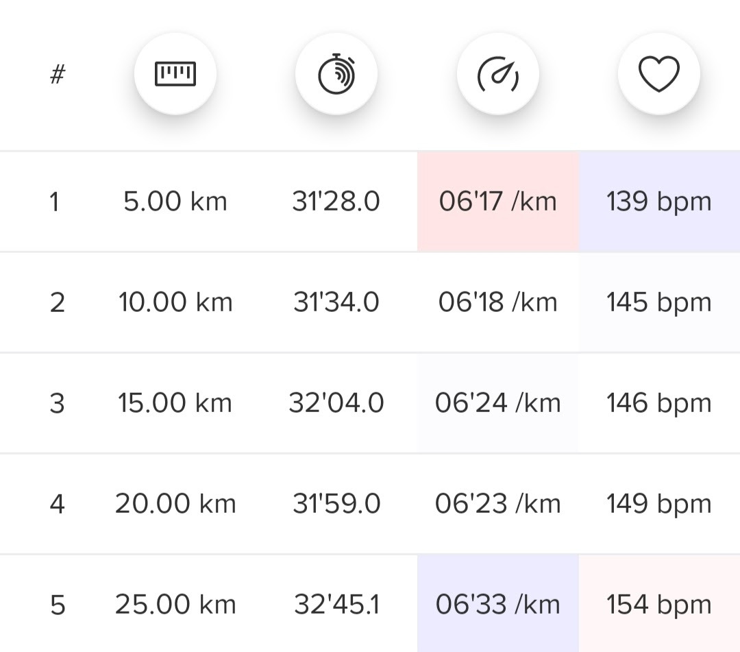This screenshot has width=740, height=652.
Task: Tap the slowest pace 06'33 /km cell
Action: pos(498,605)
